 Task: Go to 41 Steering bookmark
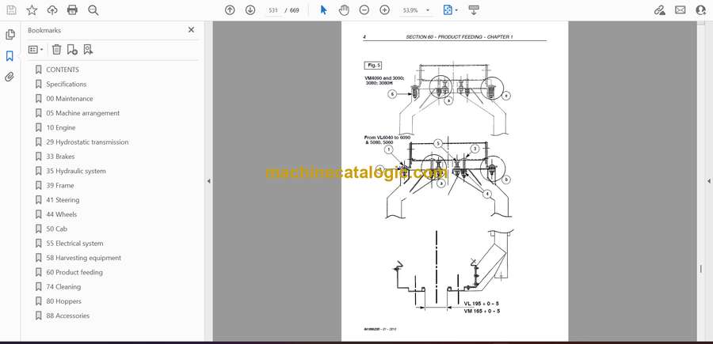click(63, 200)
